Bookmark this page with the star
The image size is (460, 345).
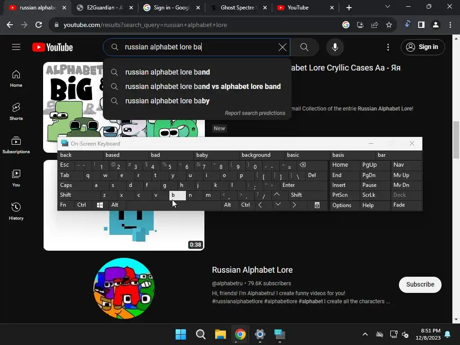(x=389, y=25)
